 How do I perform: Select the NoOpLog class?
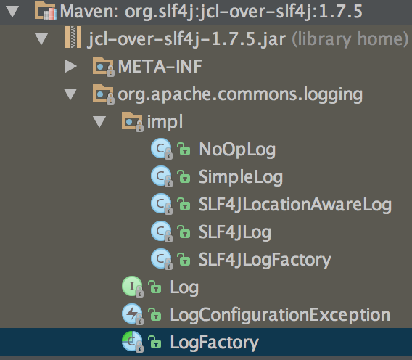tap(237, 150)
